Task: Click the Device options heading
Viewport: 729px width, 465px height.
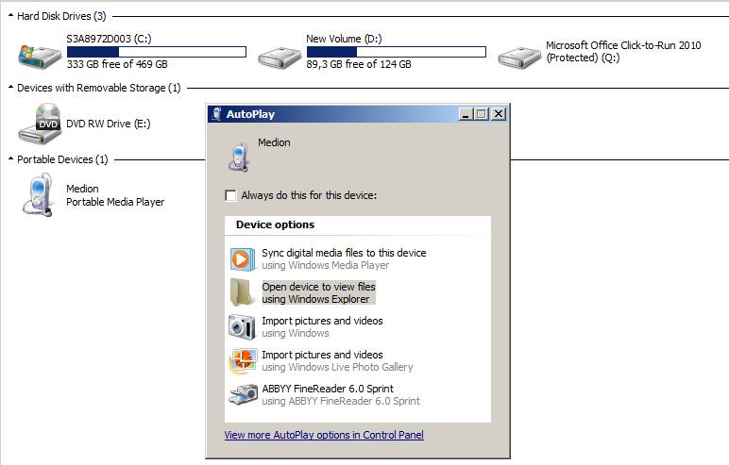Action: coord(275,224)
